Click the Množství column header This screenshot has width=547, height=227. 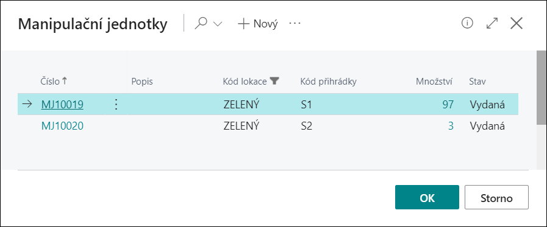click(x=434, y=82)
